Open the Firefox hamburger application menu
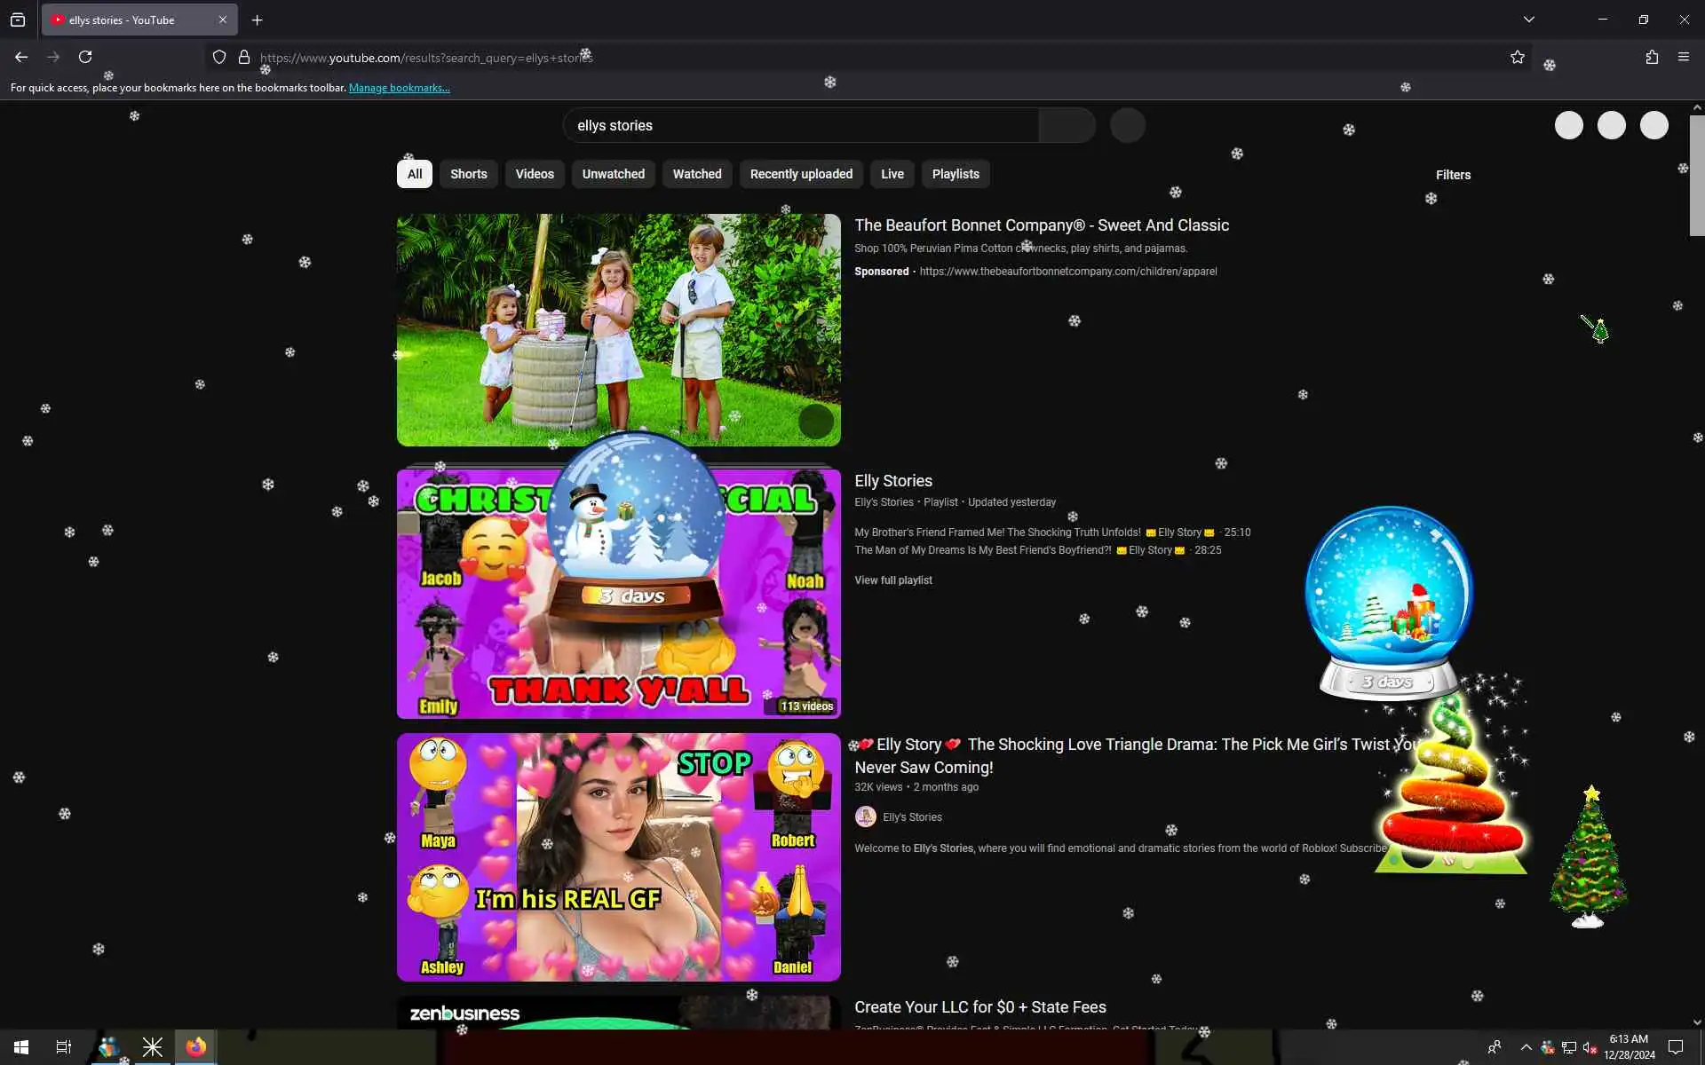This screenshot has width=1705, height=1065. pos(1683,57)
